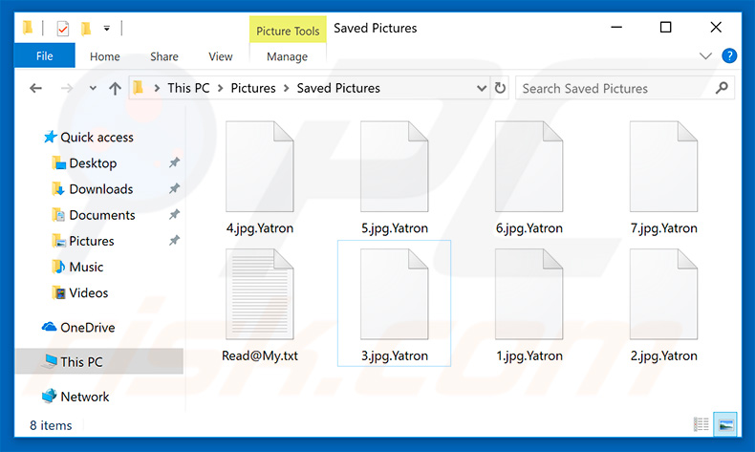
Task: Go back with the left arrow button
Action: pos(35,88)
